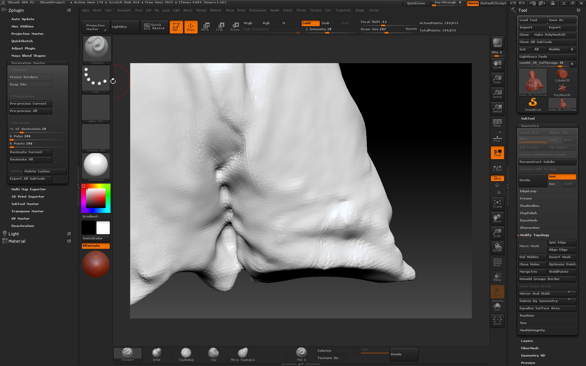Collapse the Geometry section
The image size is (586, 366).
pyautogui.click(x=530, y=126)
